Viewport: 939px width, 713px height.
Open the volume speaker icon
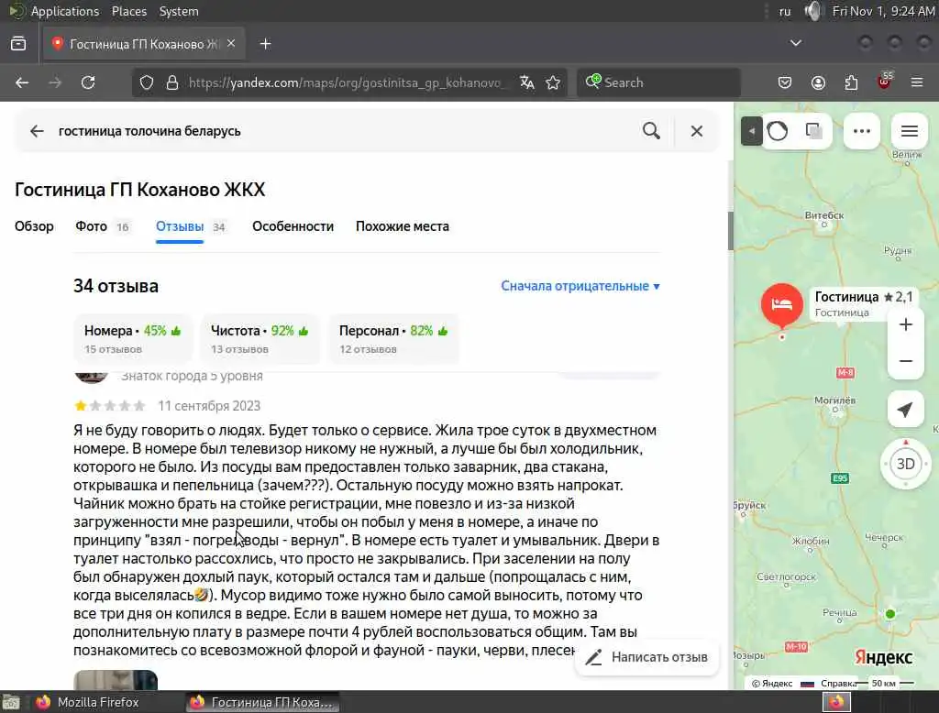(812, 11)
